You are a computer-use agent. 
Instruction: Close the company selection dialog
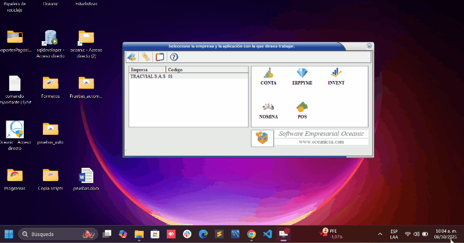tap(369, 46)
